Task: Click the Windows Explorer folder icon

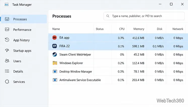Action: 55,63
